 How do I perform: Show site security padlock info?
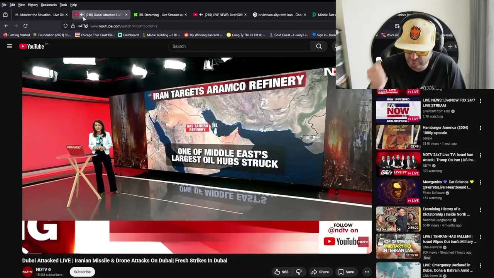tap(73, 26)
